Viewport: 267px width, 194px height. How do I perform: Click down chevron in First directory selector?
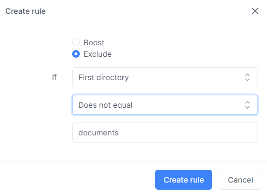pyautogui.click(x=247, y=80)
